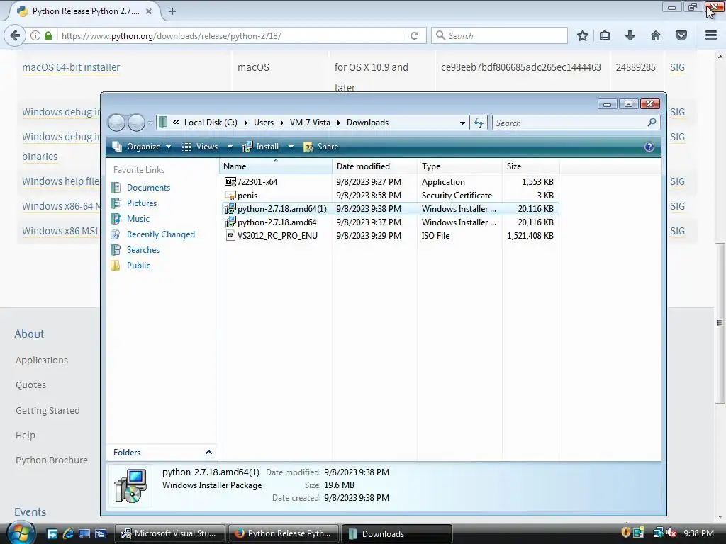Image resolution: width=726 pixels, height=544 pixels.
Task: Click the security shield tray icon
Action: point(625,533)
